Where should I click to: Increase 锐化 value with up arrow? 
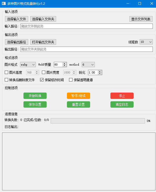pyautogui.click(x=100, y=71)
